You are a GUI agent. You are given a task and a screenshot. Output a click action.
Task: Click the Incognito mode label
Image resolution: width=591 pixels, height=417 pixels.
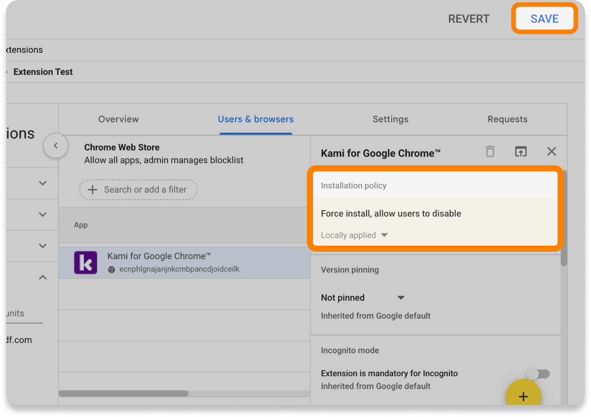350,350
